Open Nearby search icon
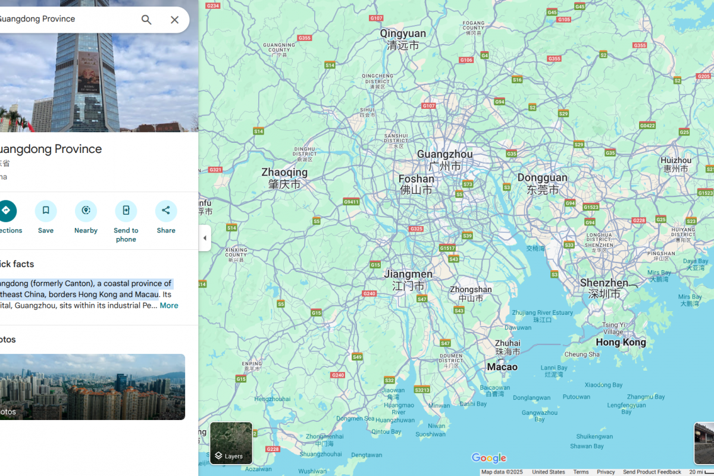The height and width of the screenshot is (476, 714). 86,211
